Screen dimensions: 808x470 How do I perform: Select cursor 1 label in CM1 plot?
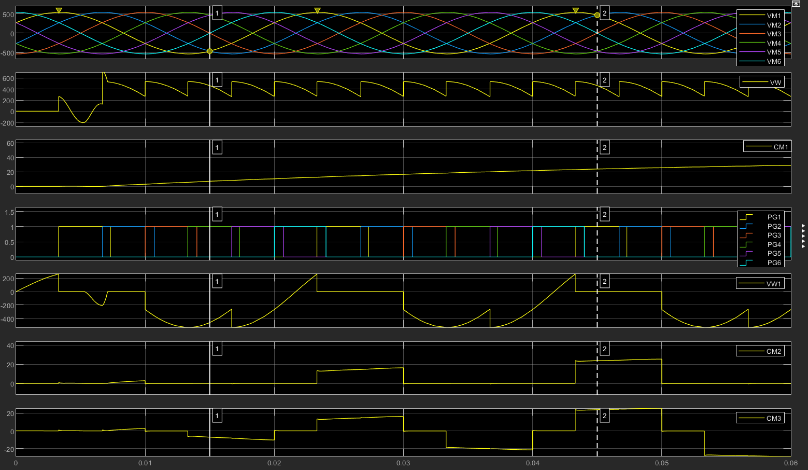point(217,147)
